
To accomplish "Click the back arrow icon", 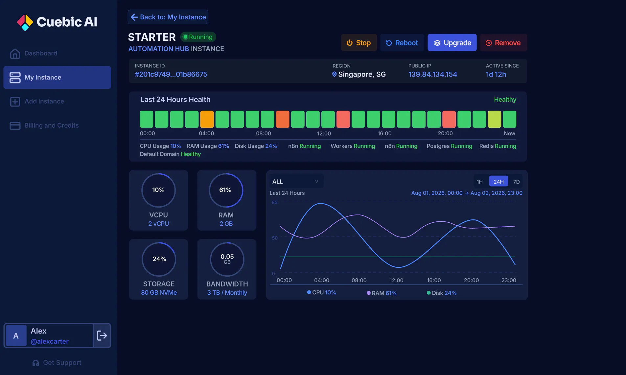I will (134, 17).
